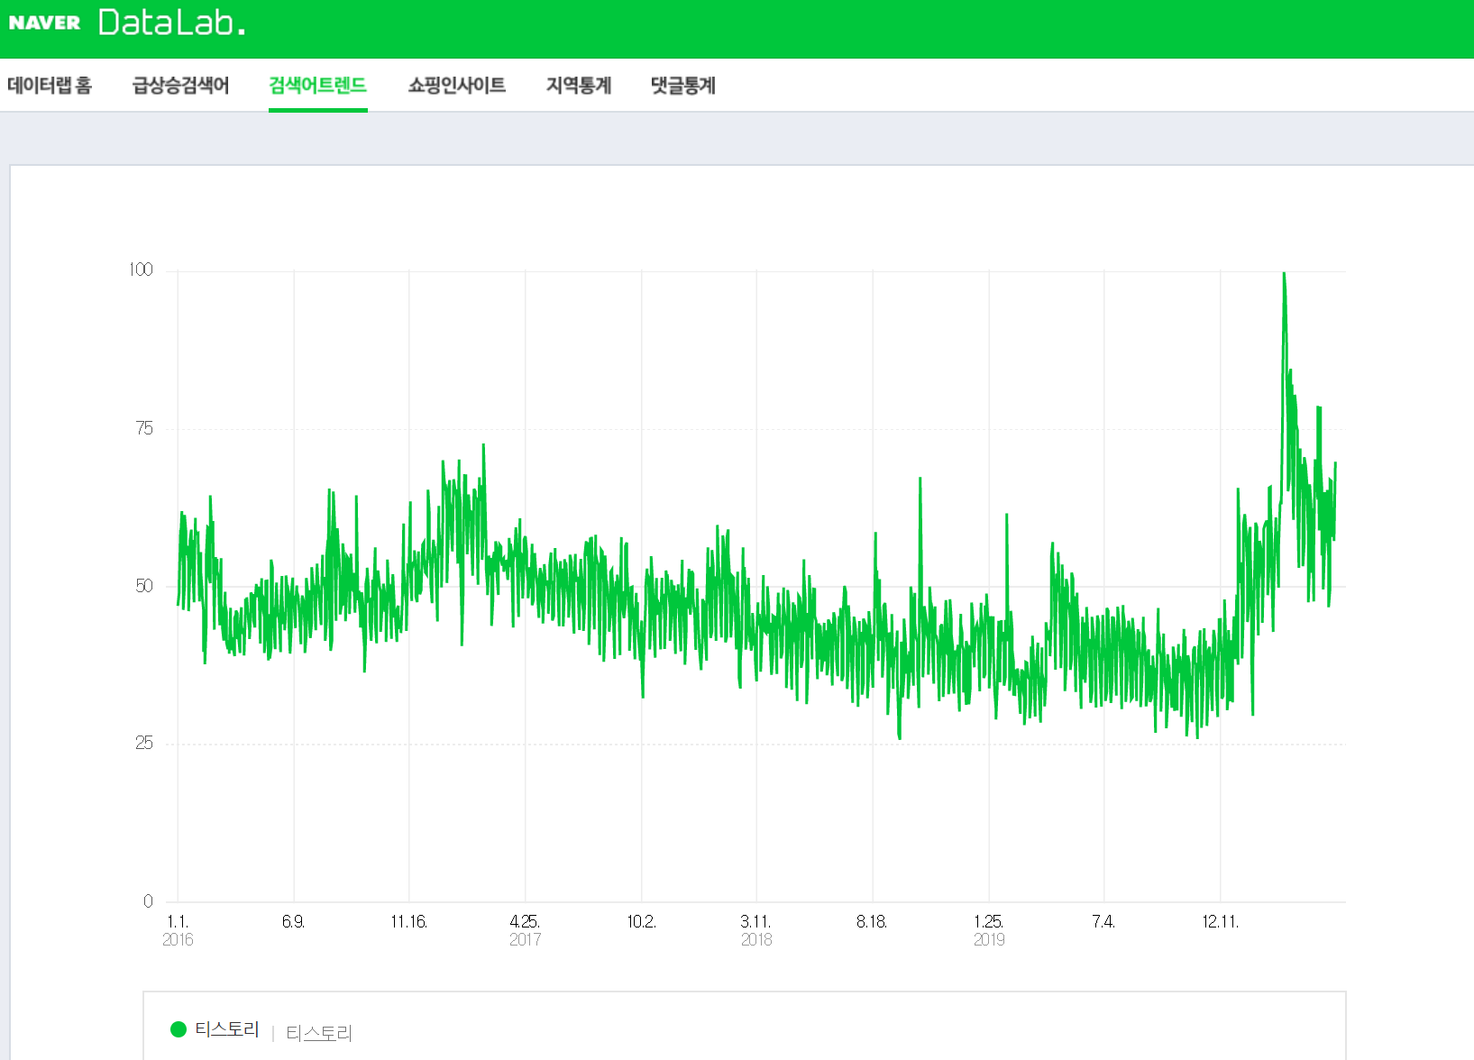
Task: Click the 6.9. date axis label
Action: tap(293, 921)
